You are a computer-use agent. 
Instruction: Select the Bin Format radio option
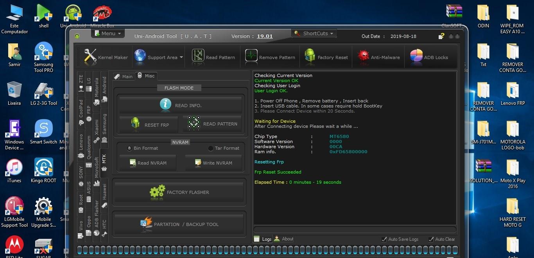pos(142,148)
